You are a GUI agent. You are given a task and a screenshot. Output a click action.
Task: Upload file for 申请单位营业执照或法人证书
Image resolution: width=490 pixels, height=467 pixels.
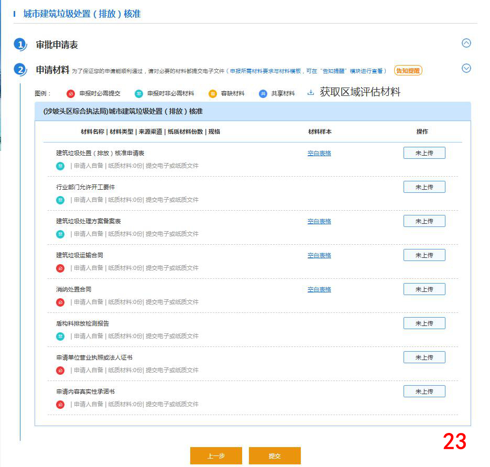(424, 357)
